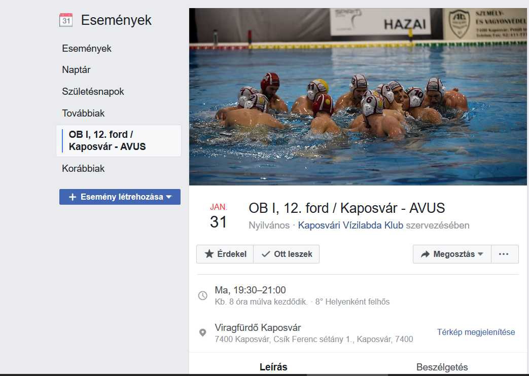The height and width of the screenshot is (376, 529).
Task: Open Születésnapok in the sidebar
Action: point(93,91)
